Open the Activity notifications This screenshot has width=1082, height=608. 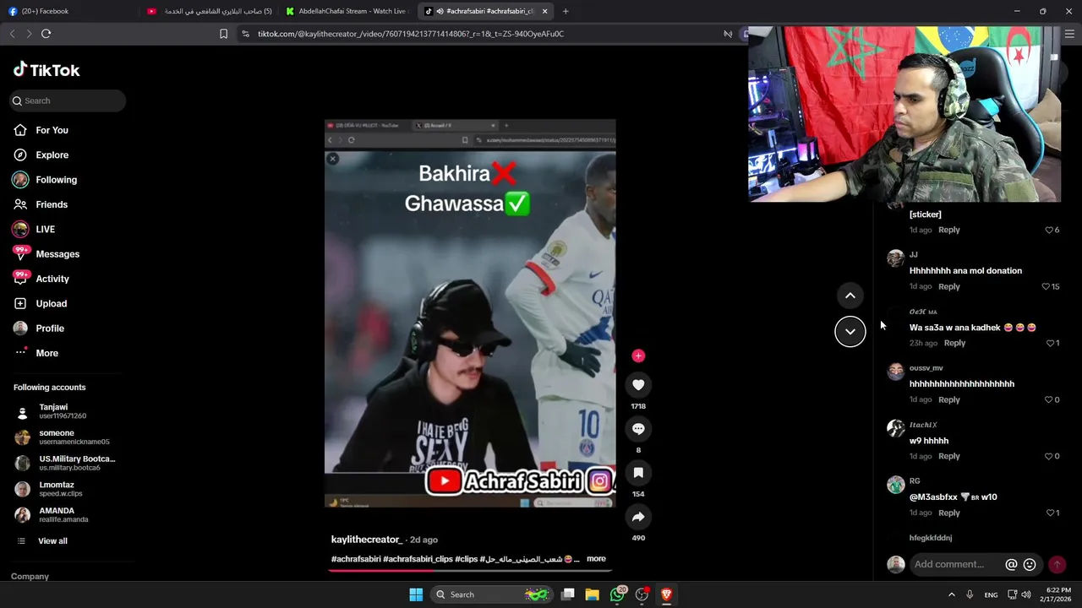52,279
